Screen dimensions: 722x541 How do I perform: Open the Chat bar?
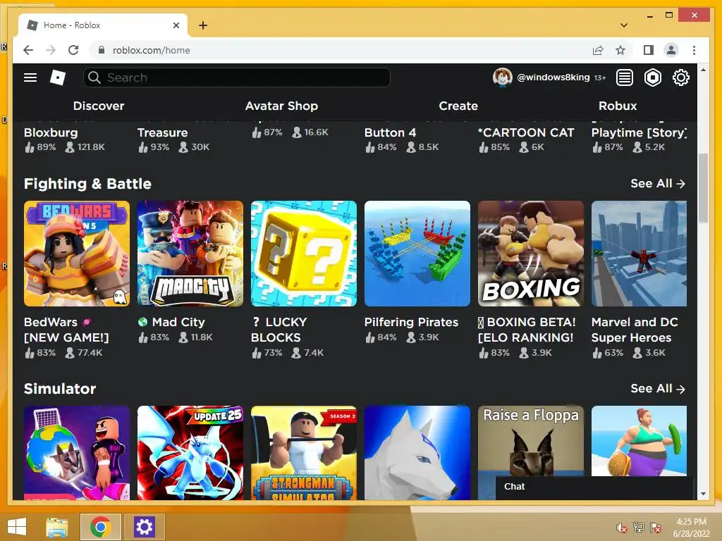594,487
